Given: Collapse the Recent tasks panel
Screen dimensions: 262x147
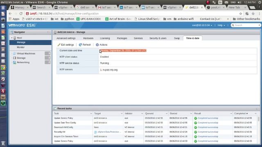Looking at the screenshot, I should [x=257, y=109].
